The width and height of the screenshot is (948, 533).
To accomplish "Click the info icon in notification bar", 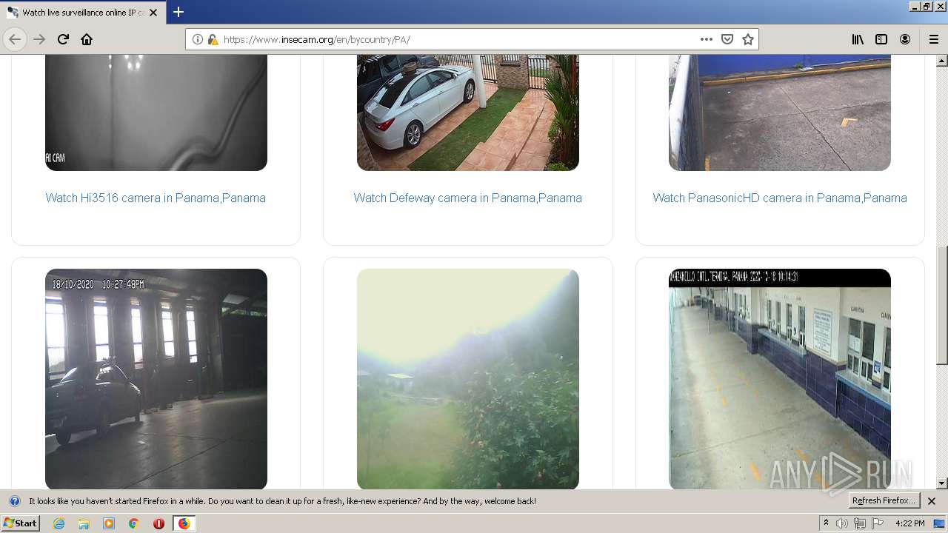I will coord(15,501).
